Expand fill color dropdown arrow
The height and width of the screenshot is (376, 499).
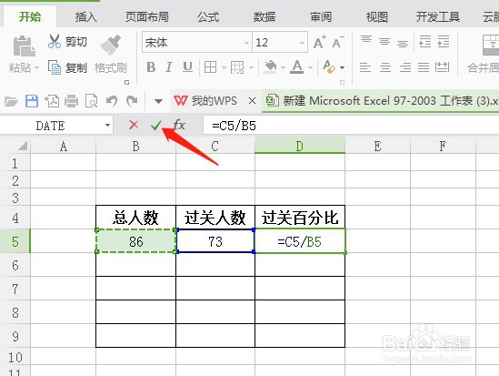(283, 67)
